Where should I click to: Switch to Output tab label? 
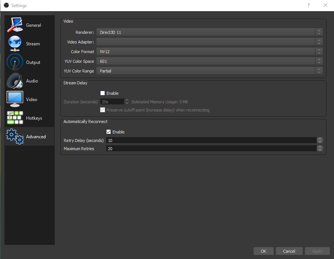(x=33, y=62)
